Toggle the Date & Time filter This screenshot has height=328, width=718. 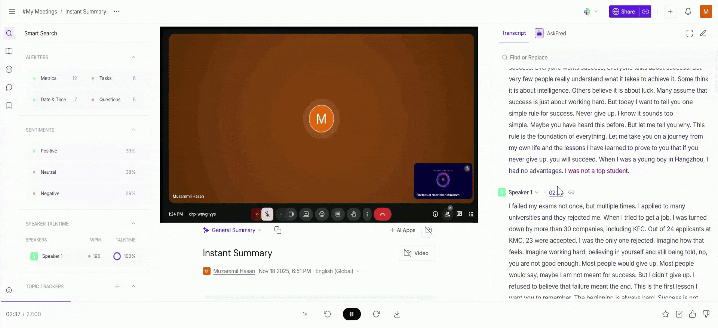tap(55, 100)
